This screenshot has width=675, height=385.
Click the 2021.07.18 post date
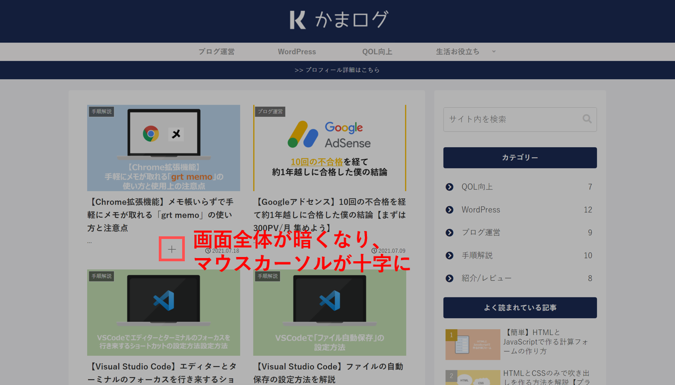[226, 251]
